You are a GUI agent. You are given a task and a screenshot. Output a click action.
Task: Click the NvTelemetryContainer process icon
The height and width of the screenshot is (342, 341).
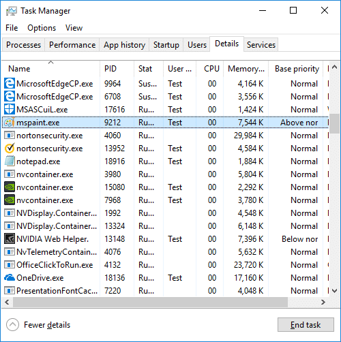click(10, 252)
